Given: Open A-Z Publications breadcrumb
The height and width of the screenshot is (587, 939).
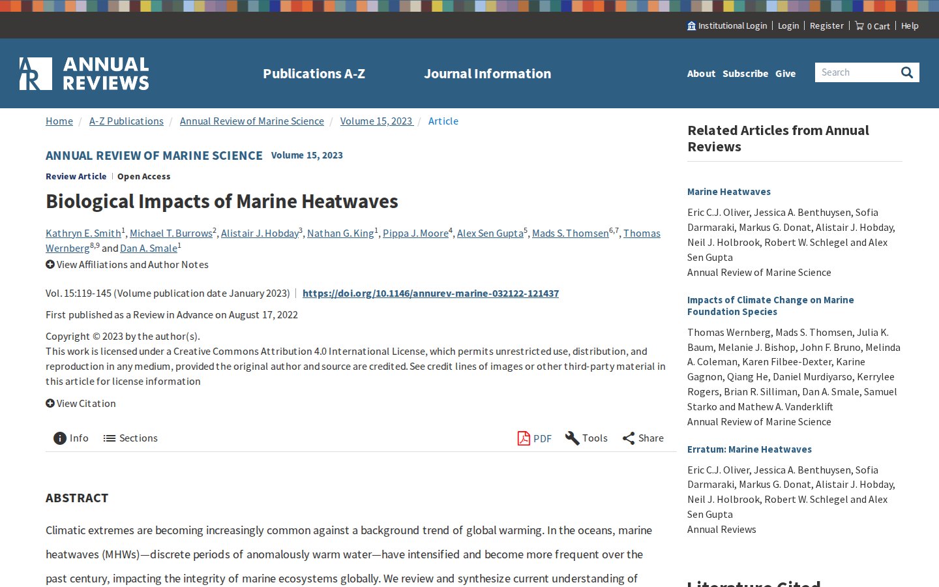Looking at the screenshot, I should tap(127, 121).
